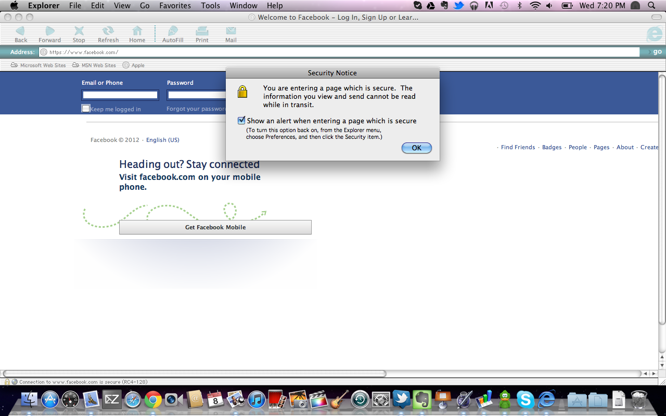The image size is (666, 416).
Task: Click the Forgot your password link
Action: pyautogui.click(x=196, y=109)
